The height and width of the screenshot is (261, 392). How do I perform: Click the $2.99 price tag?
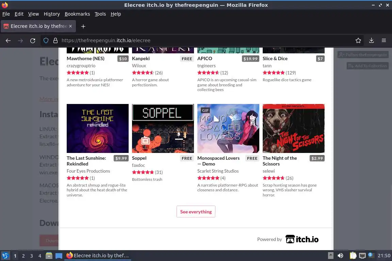point(317,158)
